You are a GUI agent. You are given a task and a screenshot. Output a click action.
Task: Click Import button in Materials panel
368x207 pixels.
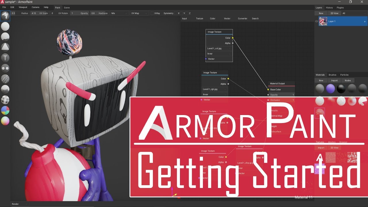[x=334, y=80]
